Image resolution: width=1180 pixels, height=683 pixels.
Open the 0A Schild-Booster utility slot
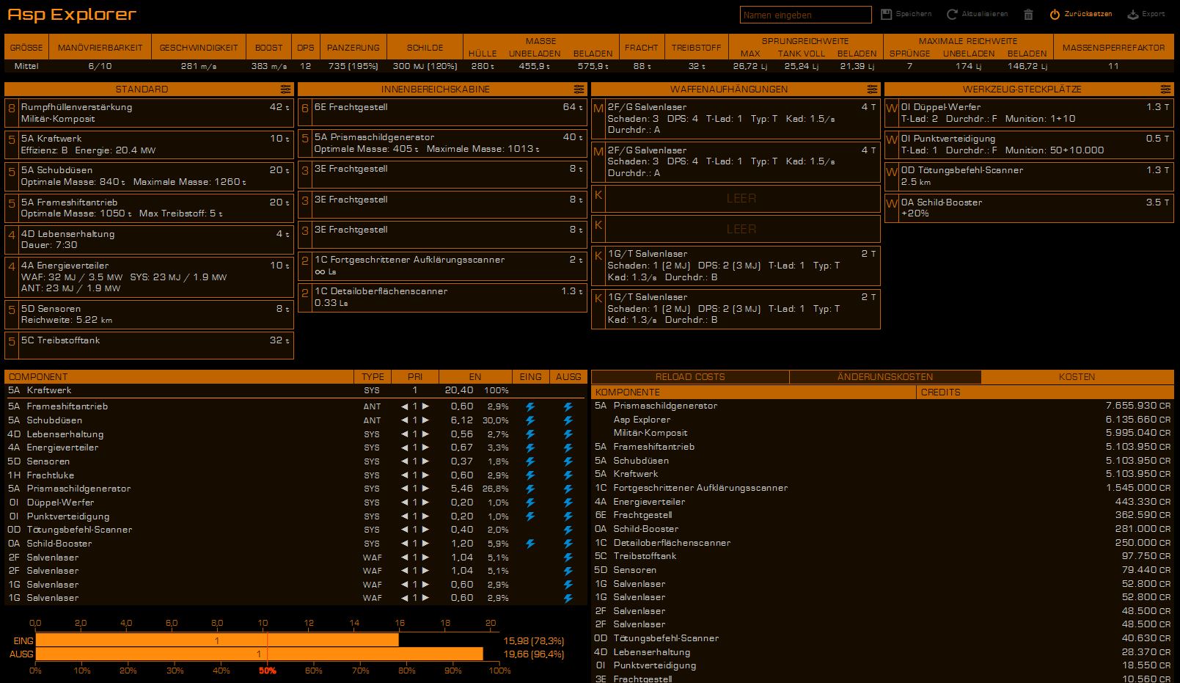tap(1029, 208)
